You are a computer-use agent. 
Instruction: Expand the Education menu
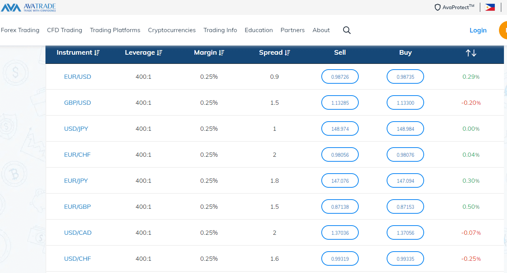(259, 30)
